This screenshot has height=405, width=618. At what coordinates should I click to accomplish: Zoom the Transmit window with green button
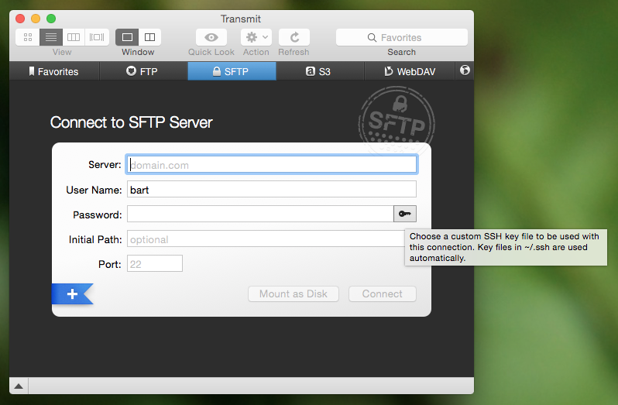click(51, 19)
